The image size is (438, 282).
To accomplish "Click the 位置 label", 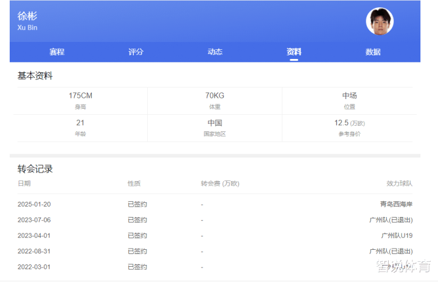I will tap(349, 107).
